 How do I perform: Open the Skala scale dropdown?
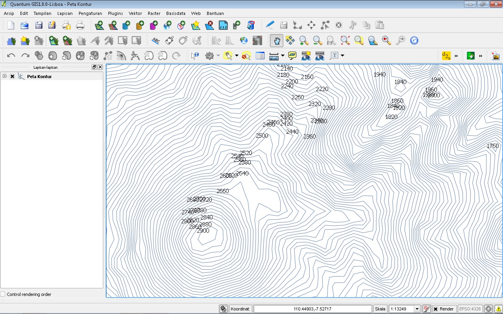tap(417, 309)
